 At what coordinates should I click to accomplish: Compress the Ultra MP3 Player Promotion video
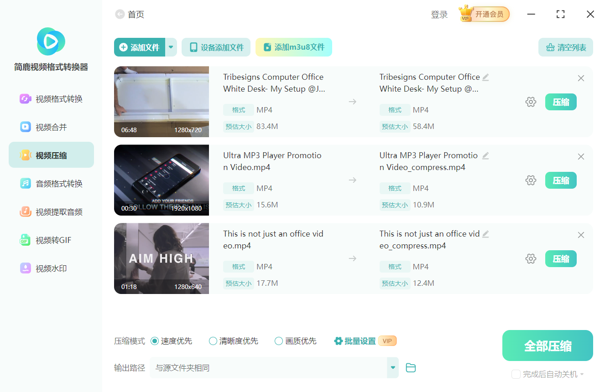[x=561, y=181]
